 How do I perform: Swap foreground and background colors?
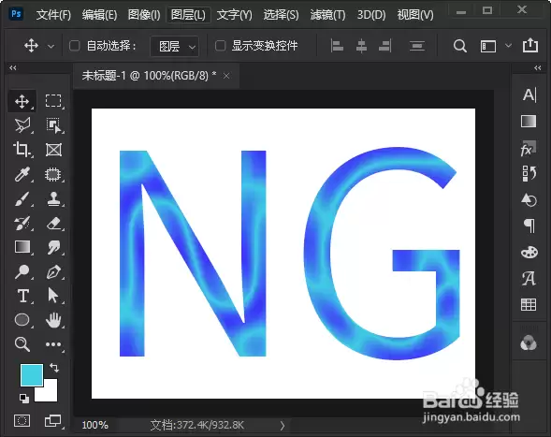click(54, 368)
